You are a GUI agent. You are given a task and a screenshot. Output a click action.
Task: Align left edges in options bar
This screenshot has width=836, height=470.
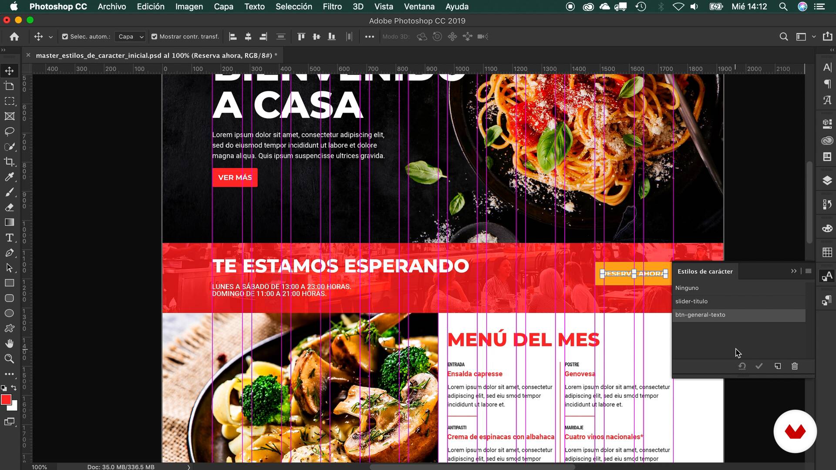tap(233, 37)
